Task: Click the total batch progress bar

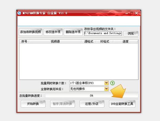Action: pos(92,96)
